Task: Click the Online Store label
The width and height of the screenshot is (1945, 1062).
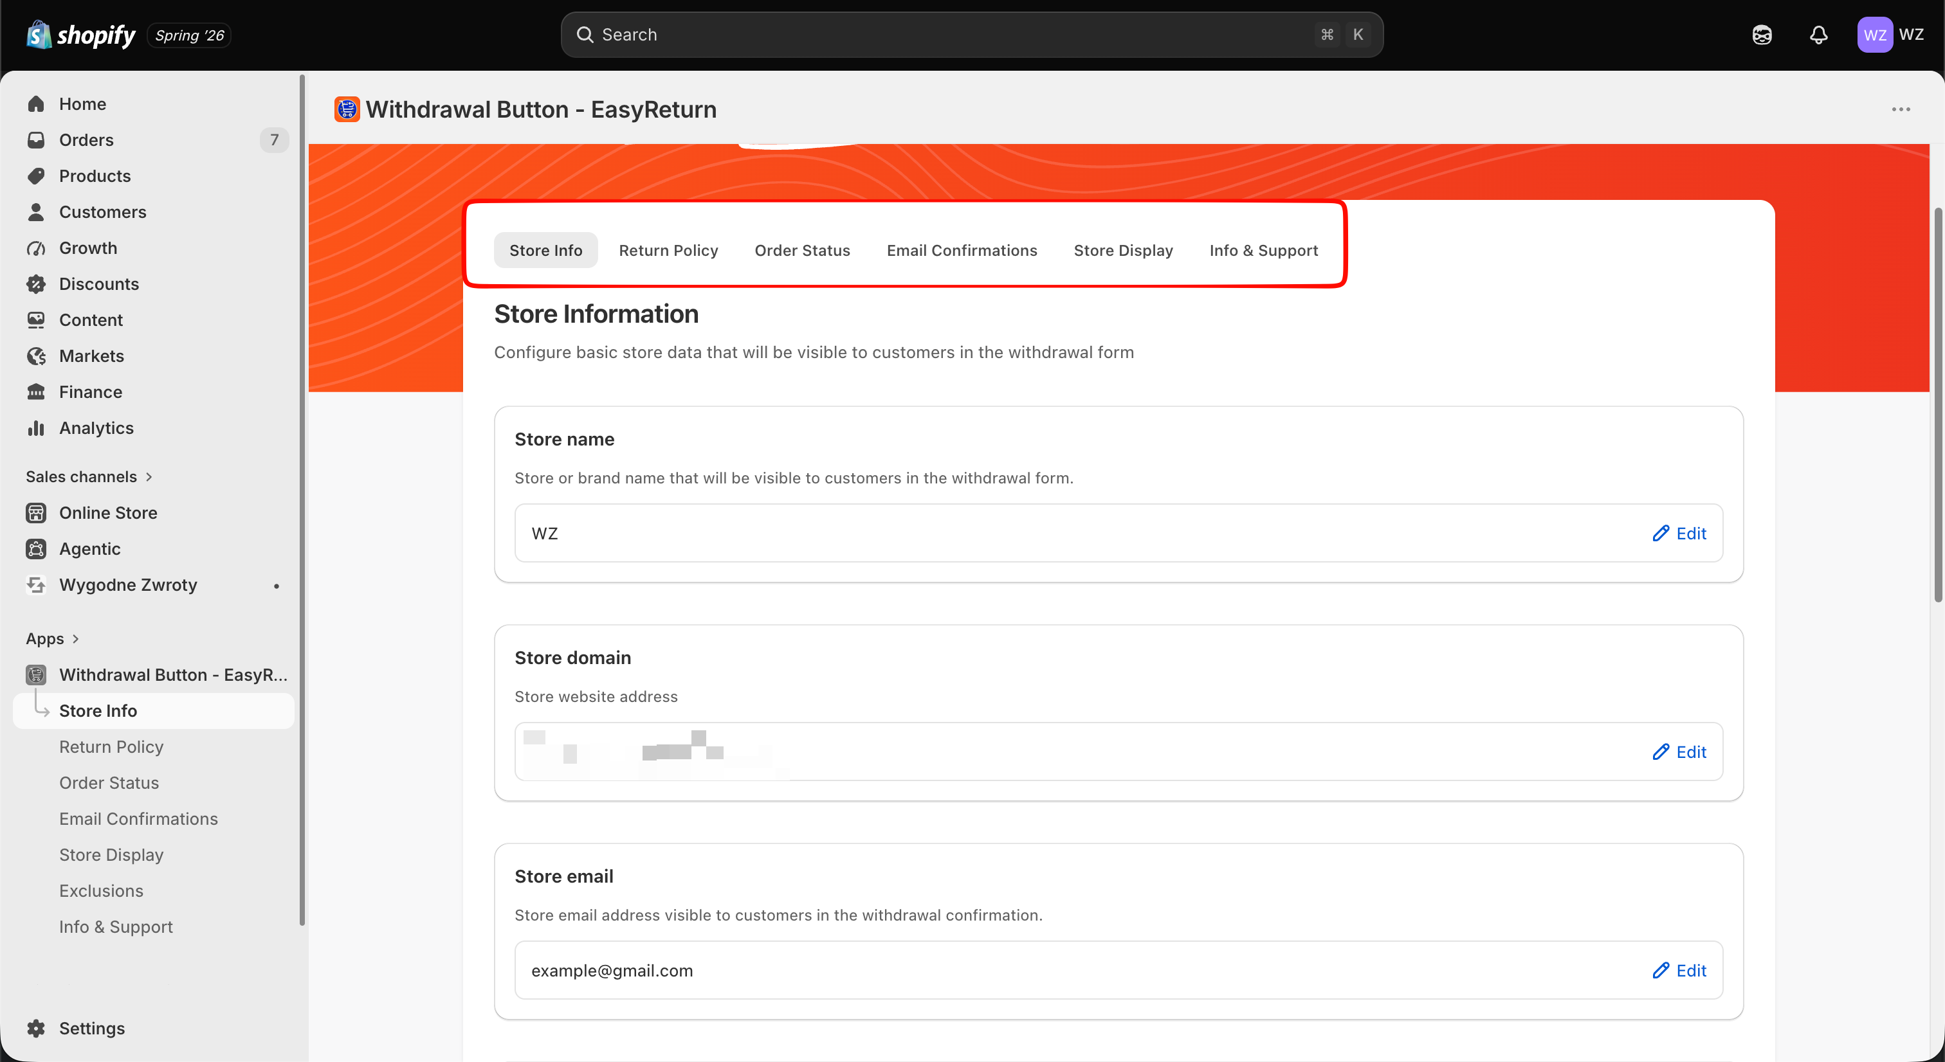Action: 108,513
